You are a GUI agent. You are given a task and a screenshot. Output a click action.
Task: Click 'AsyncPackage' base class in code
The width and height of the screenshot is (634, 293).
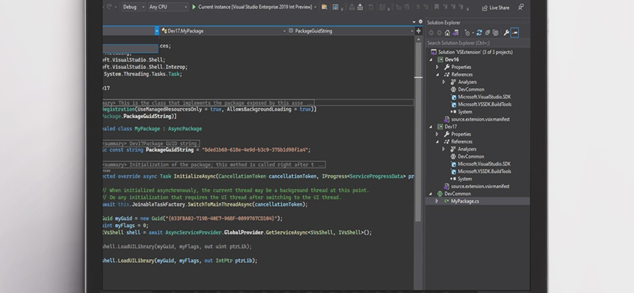click(185, 129)
